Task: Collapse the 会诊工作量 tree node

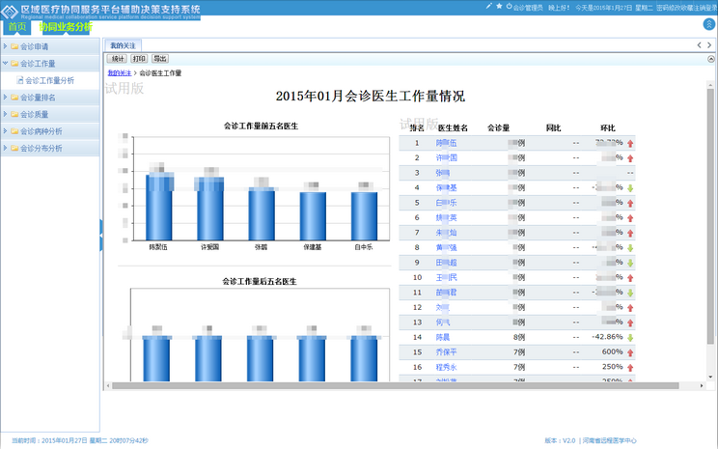Action: [6, 63]
